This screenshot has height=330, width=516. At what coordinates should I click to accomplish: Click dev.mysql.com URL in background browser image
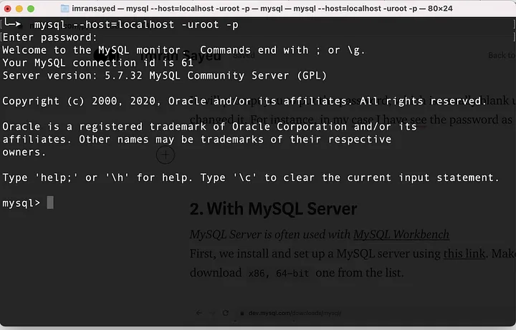(295, 313)
